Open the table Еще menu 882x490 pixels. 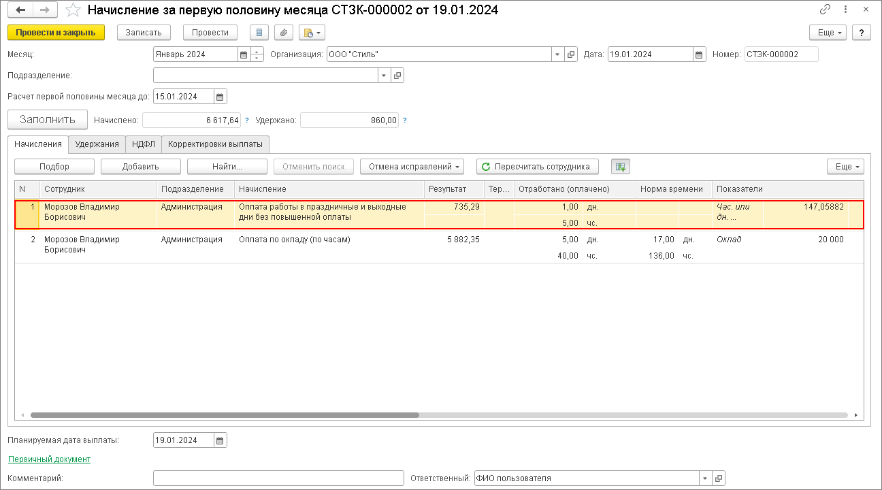845,167
